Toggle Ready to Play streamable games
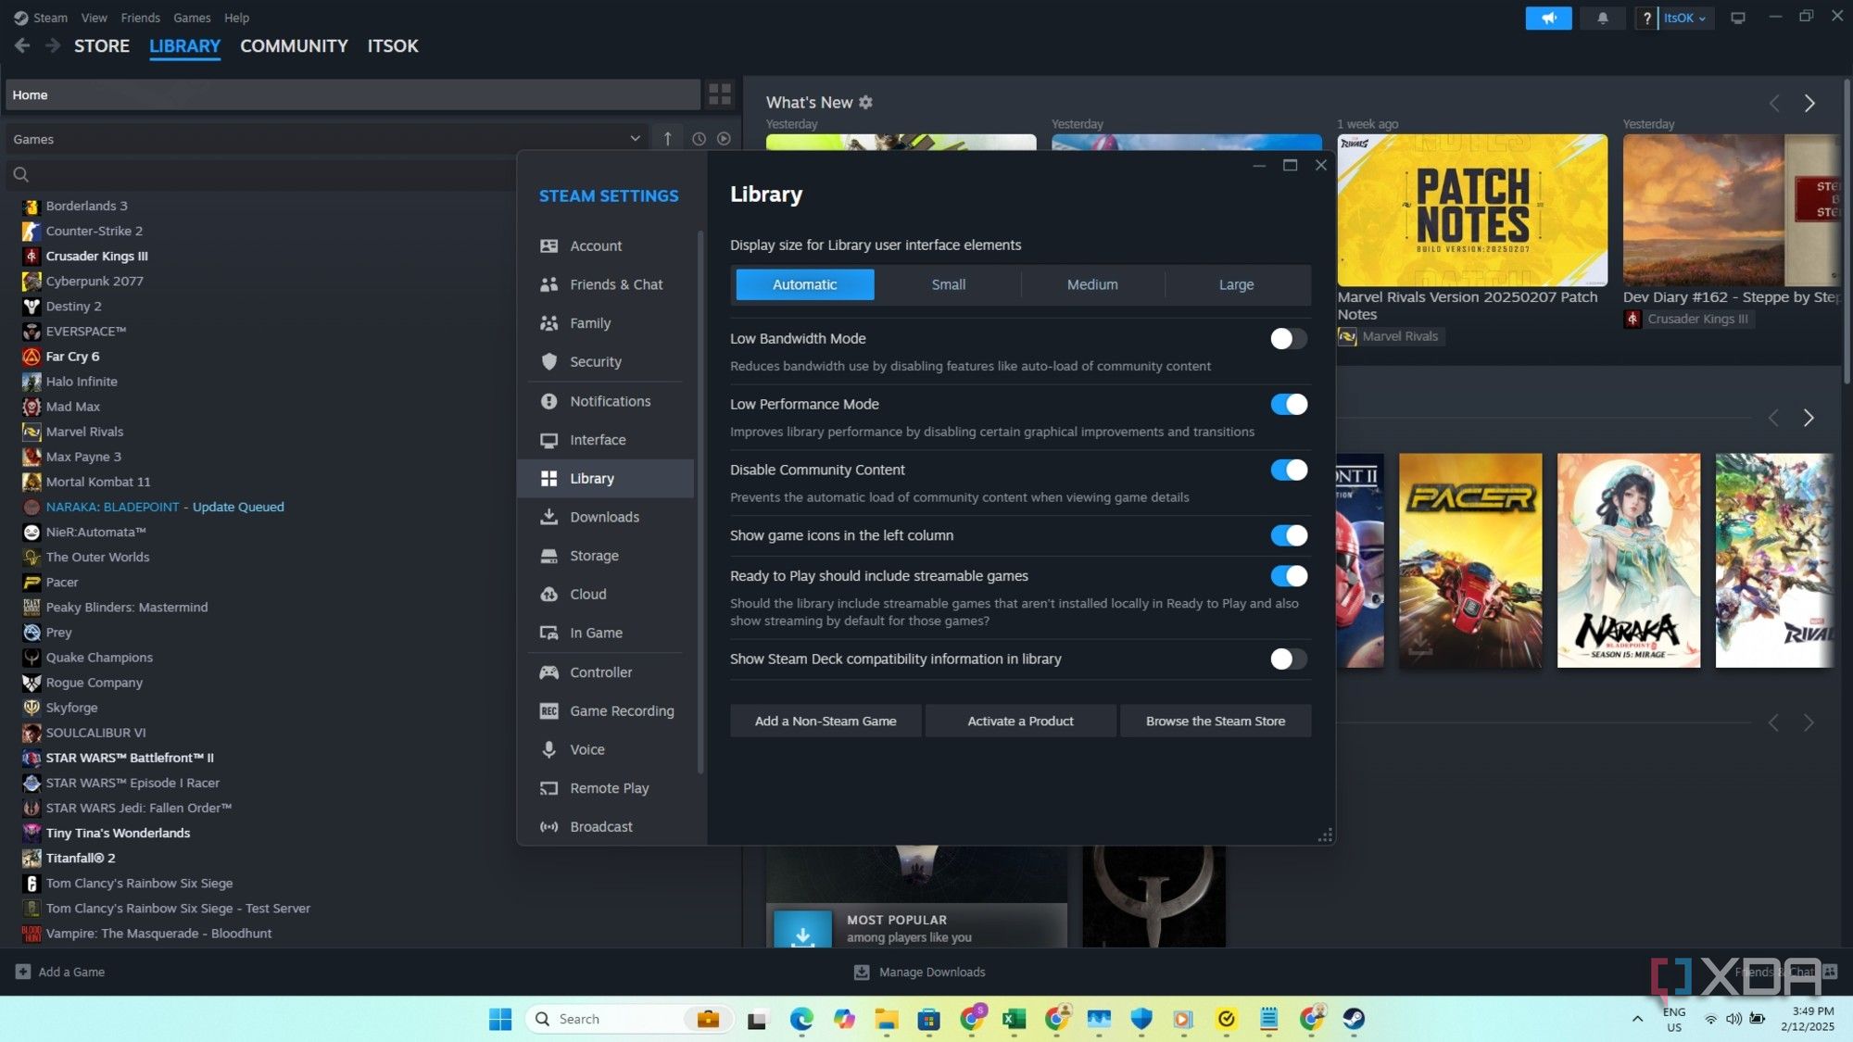 pyautogui.click(x=1288, y=576)
